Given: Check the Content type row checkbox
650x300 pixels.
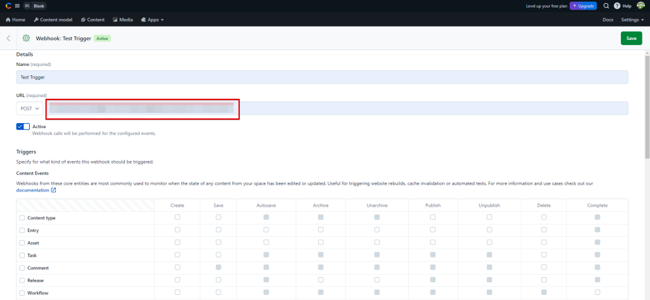Looking at the screenshot, I should (22, 218).
